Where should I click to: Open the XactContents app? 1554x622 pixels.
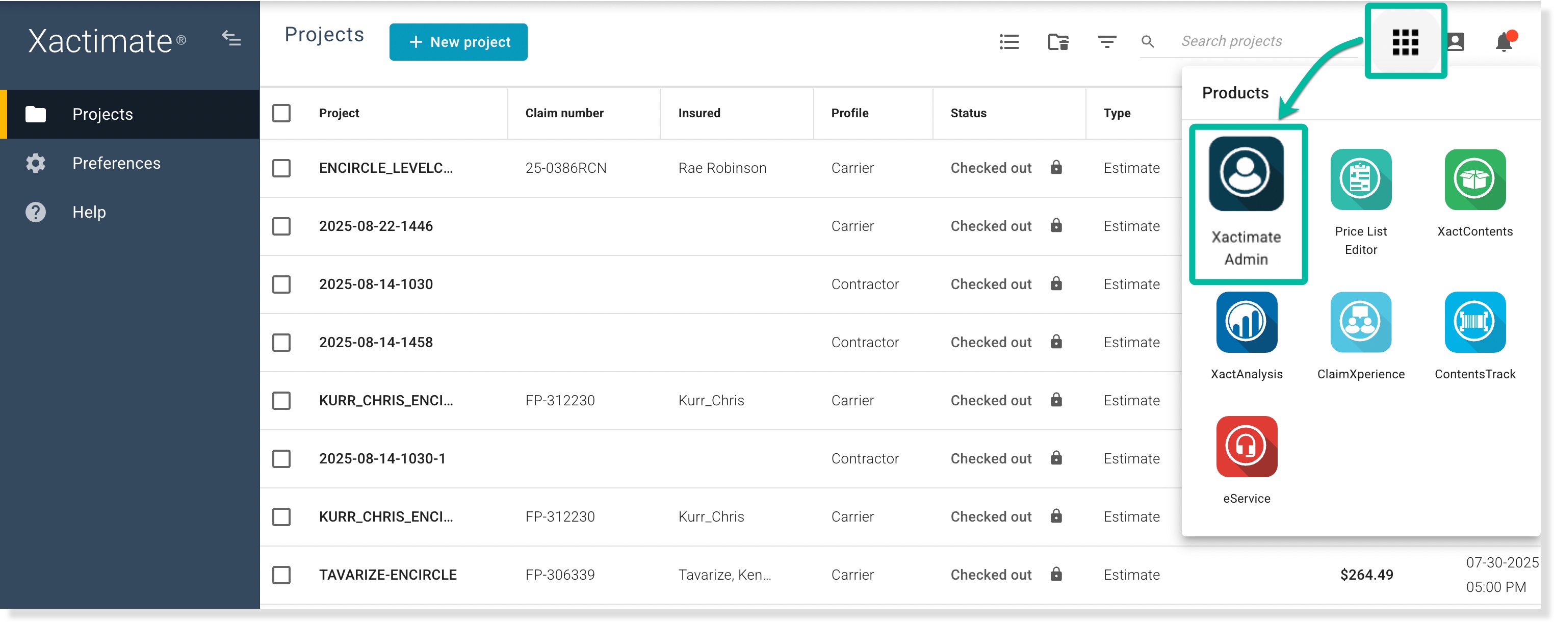[1474, 180]
